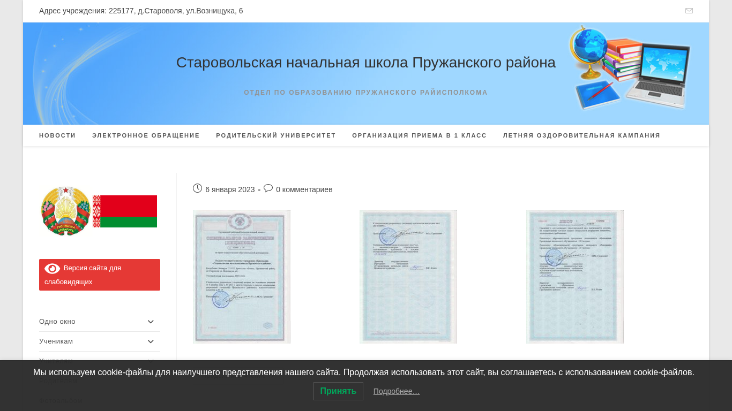Open the 0 комментариев link
Screen dimensions: 732x411
(x=304, y=189)
